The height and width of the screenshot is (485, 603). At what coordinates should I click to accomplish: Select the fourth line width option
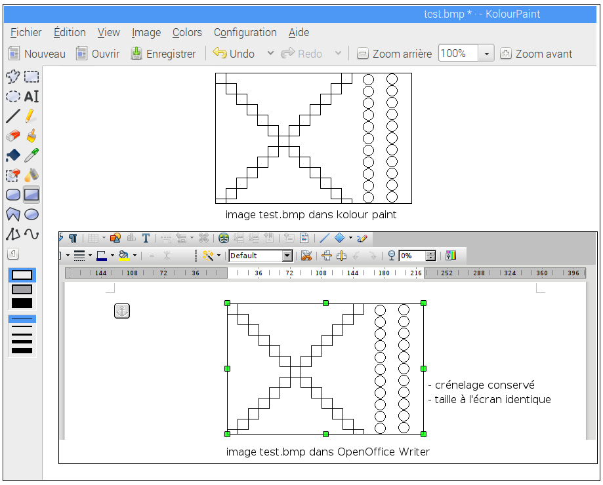coord(22,341)
